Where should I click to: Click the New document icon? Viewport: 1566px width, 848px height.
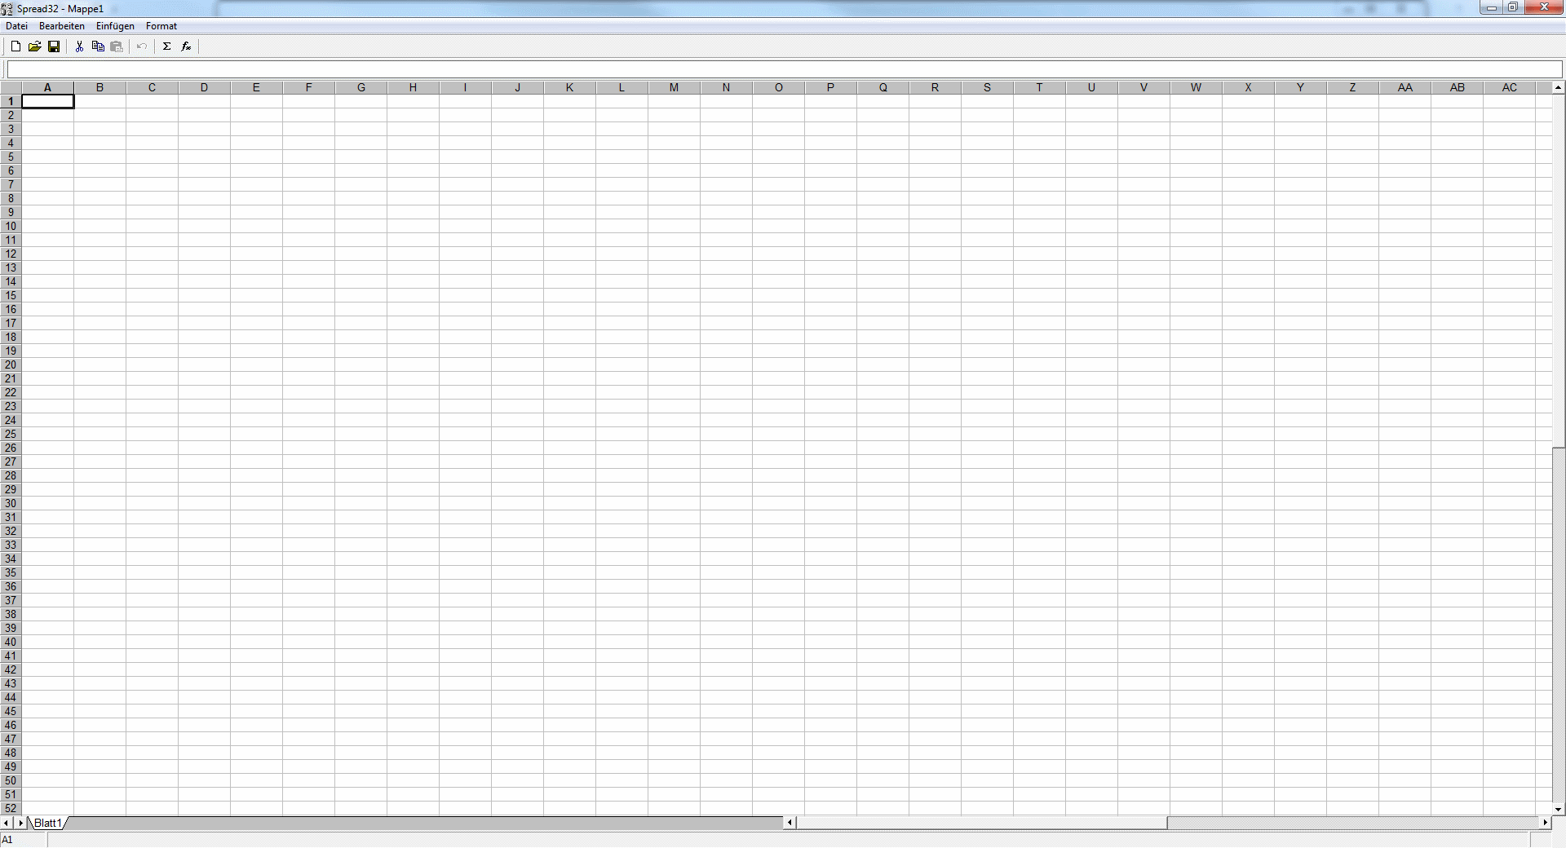(15, 46)
